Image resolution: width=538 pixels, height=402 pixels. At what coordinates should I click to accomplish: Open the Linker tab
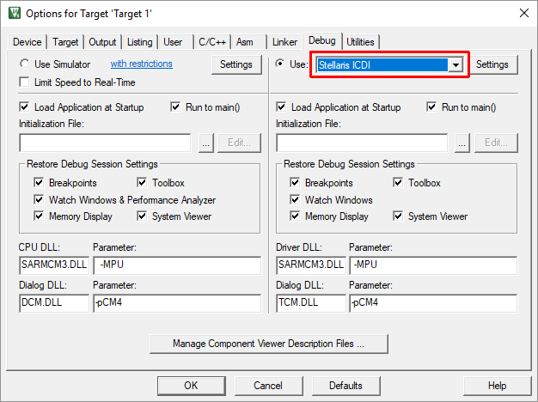tap(284, 42)
